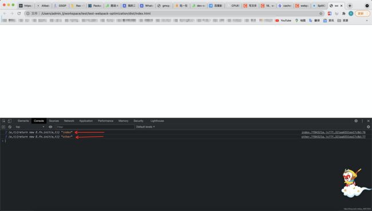This screenshot has height=211, width=372.
Task: Open the YouTube bookmark
Action: [x=283, y=21]
